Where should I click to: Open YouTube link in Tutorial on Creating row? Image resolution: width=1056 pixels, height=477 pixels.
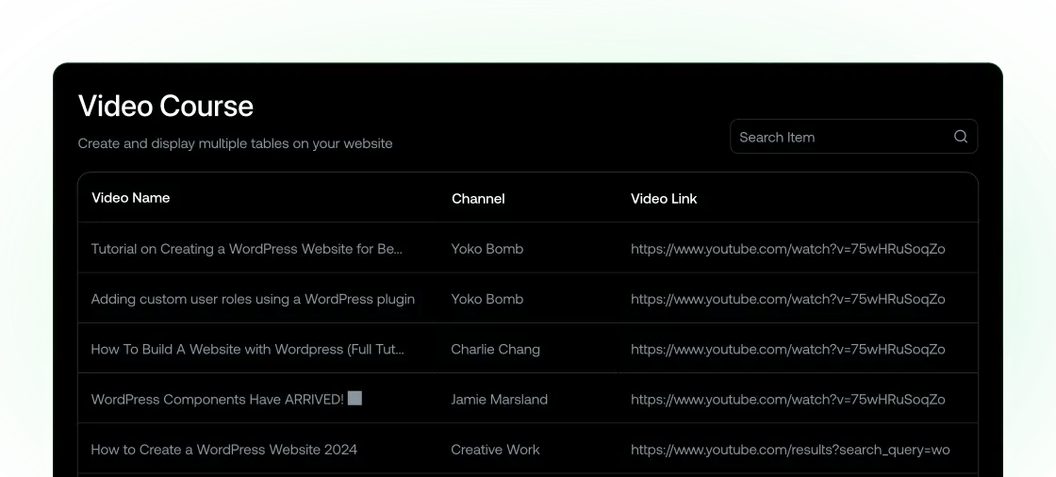click(788, 249)
